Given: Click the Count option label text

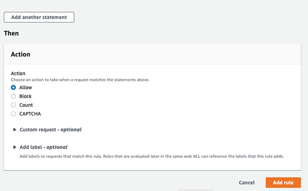Looking at the screenshot, I should (x=26, y=105).
